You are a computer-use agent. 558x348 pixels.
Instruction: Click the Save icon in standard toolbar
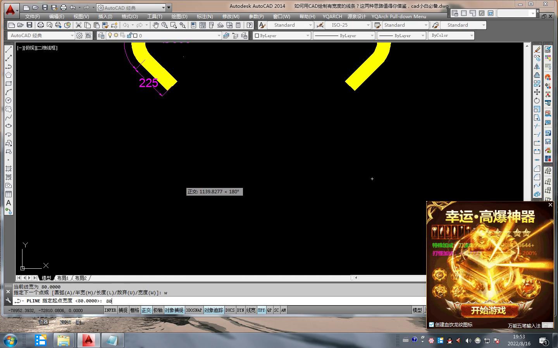[29, 25]
